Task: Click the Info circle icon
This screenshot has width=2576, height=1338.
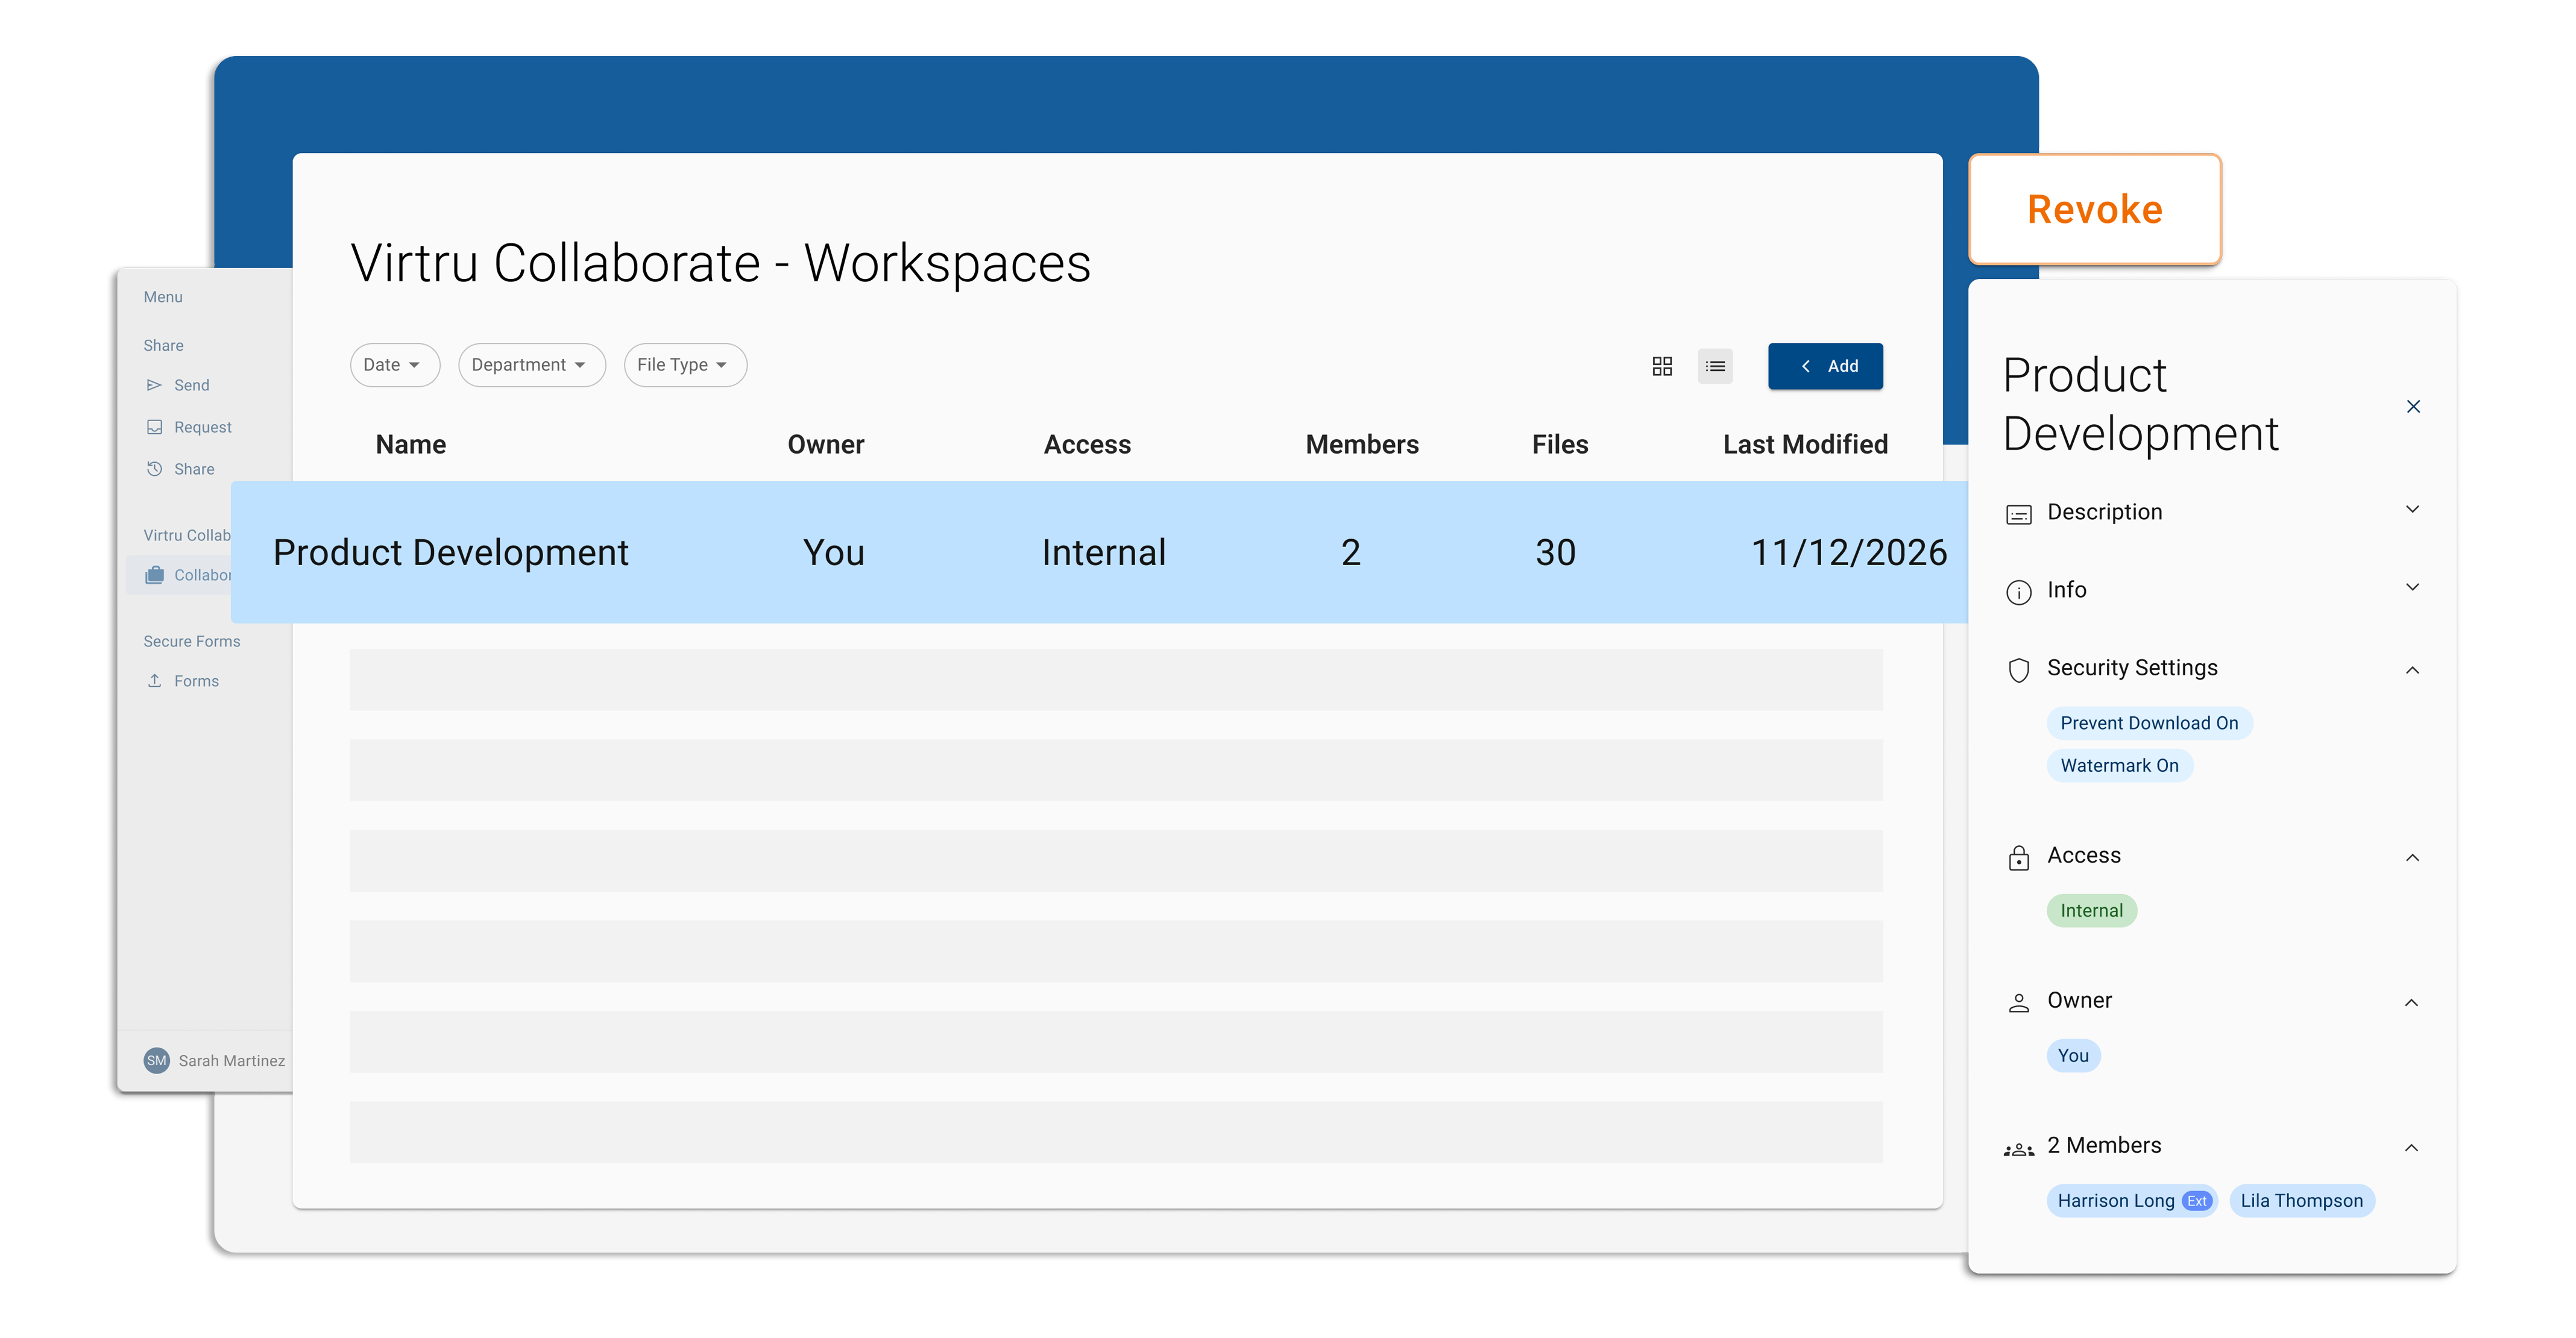Action: (2019, 592)
